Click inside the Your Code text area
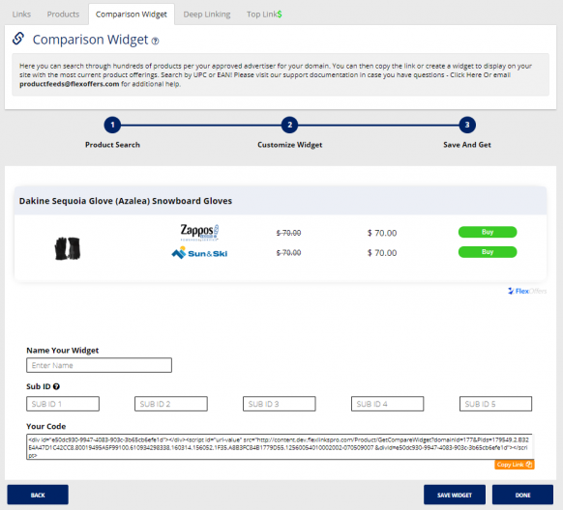 click(x=280, y=447)
